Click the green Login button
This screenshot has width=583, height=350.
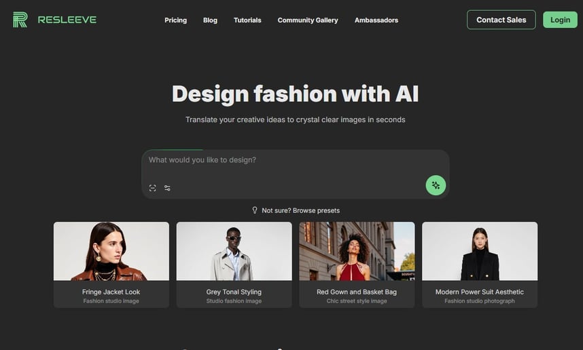click(x=560, y=20)
